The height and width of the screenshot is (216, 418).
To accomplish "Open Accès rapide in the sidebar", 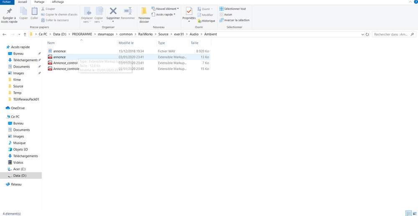I will pyautogui.click(x=20, y=47).
